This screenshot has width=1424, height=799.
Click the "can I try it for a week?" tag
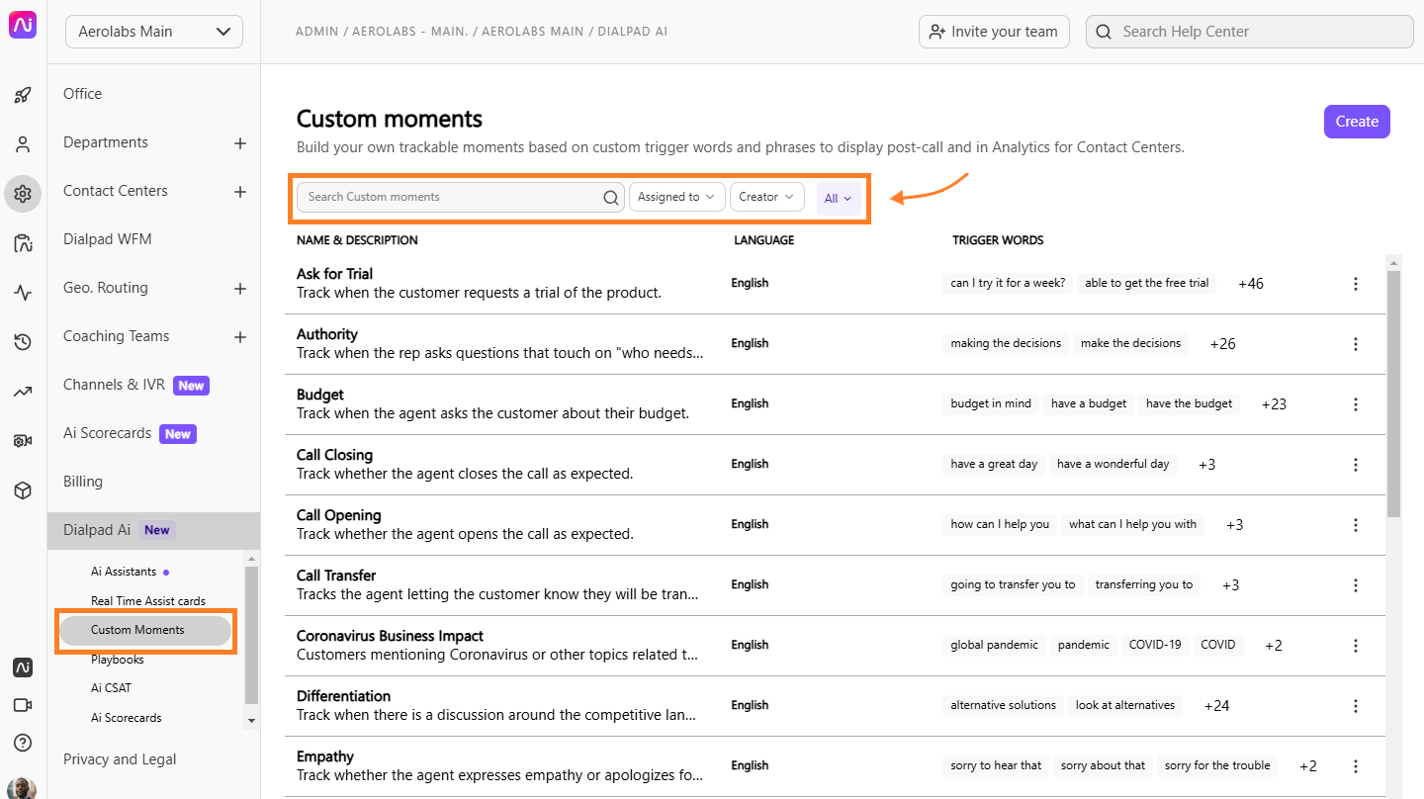pyautogui.click(x=1008, y=283)
